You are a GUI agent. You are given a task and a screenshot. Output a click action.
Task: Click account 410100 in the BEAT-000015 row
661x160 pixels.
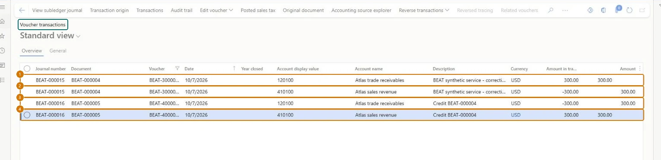click(x=285, y=92)
